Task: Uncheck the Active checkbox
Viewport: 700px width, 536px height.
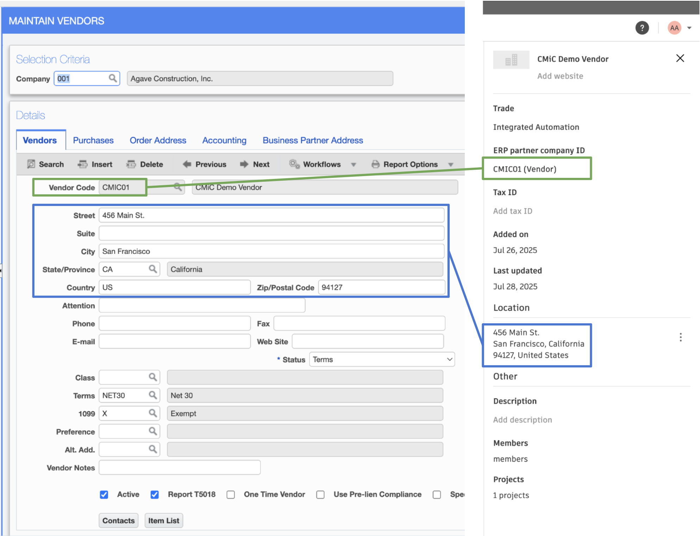Action: point(104,494)
